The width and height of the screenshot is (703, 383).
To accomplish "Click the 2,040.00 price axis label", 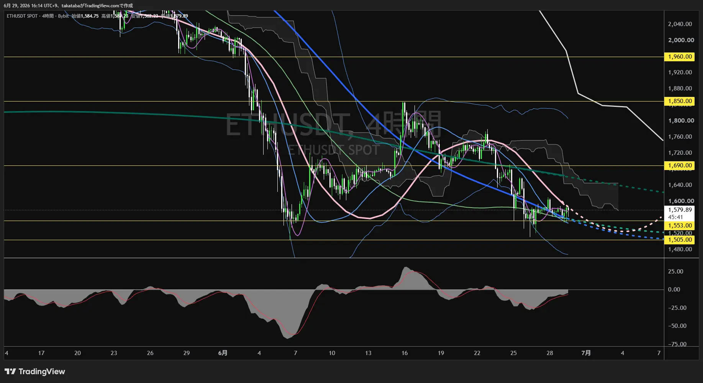I will point(680,24).
